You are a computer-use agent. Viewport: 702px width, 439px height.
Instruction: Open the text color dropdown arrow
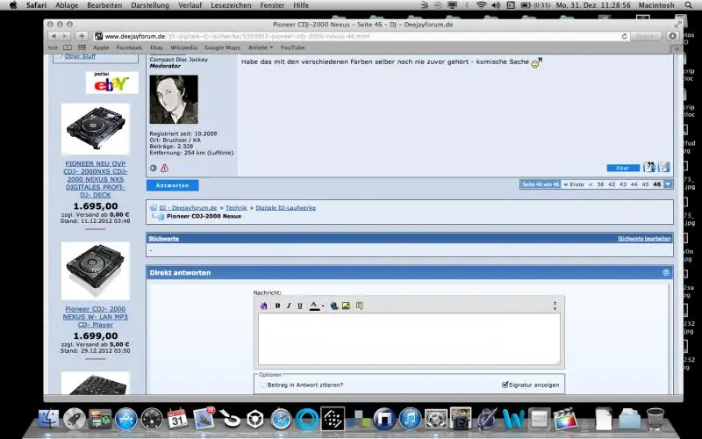323,306
